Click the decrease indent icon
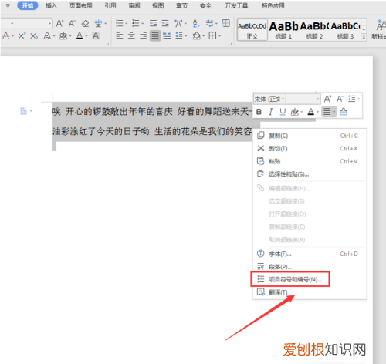 [154, 23]
